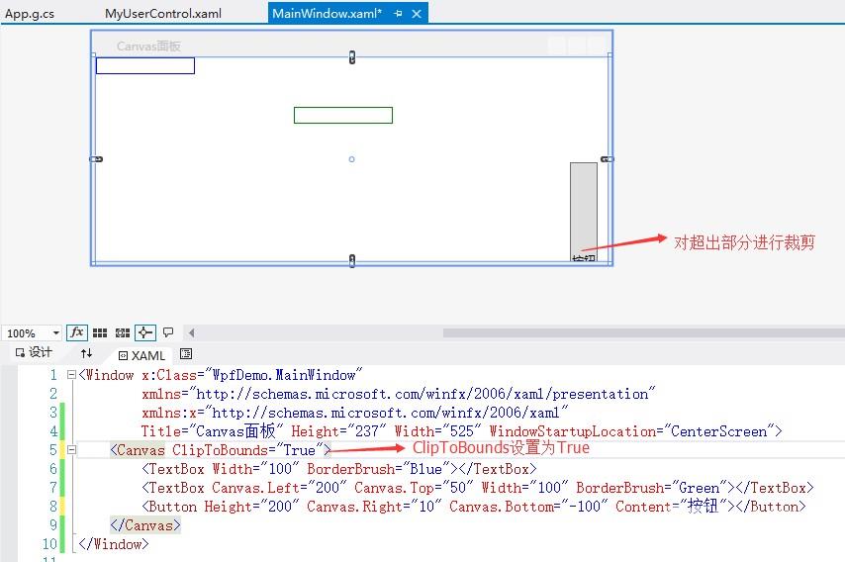
Task: Open the 100% zoom dropdown
Action: click(55, 333)
